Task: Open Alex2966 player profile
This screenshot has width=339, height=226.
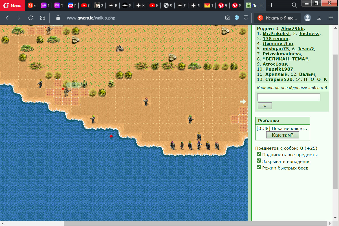Action: 292,29
